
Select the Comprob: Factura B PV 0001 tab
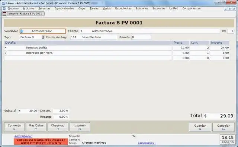tap(23, 14)
